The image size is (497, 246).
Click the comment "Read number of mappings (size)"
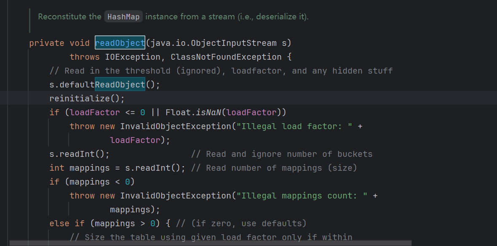(274, 168)
